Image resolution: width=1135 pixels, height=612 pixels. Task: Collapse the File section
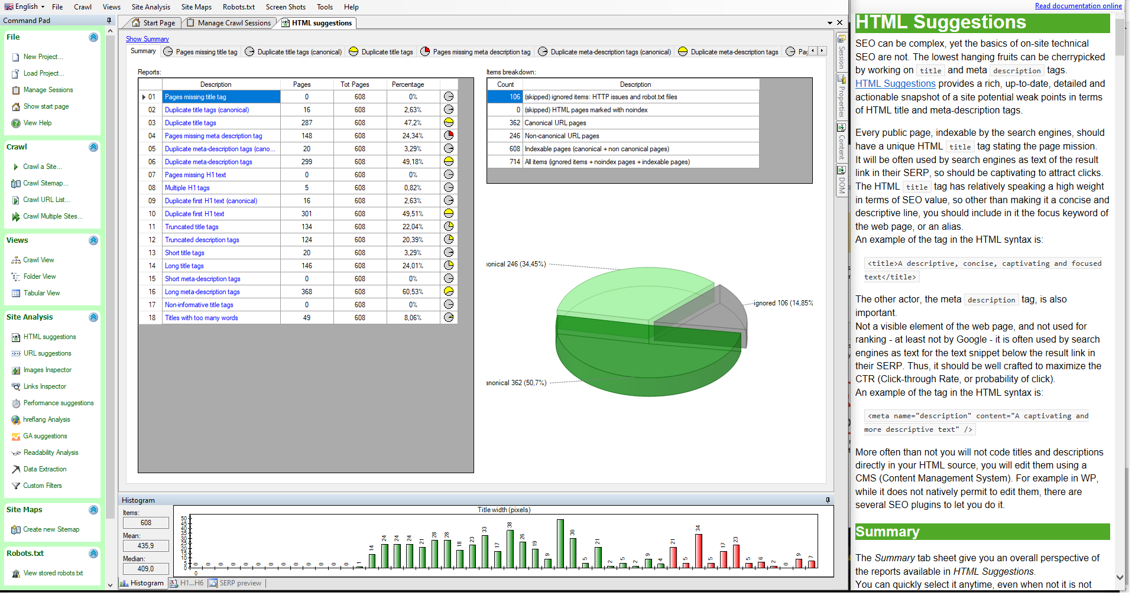pyautogui.click(x=93, y=37)
